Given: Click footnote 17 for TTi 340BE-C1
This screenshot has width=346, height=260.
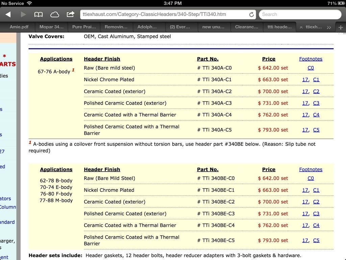Looking at the screenshot, I should pos(305,190).
